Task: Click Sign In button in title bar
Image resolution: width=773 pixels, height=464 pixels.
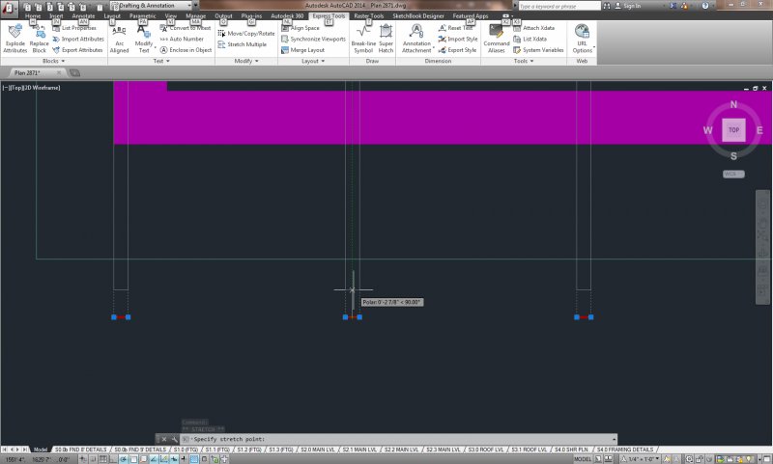Action: (627, 6)
